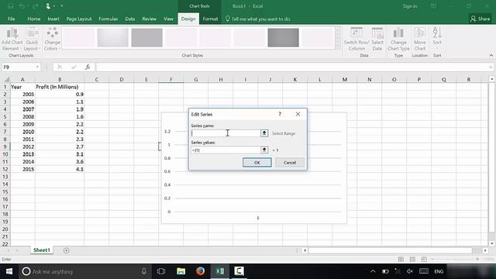
Task: Select column B header
Action: (x=60, y=79)
